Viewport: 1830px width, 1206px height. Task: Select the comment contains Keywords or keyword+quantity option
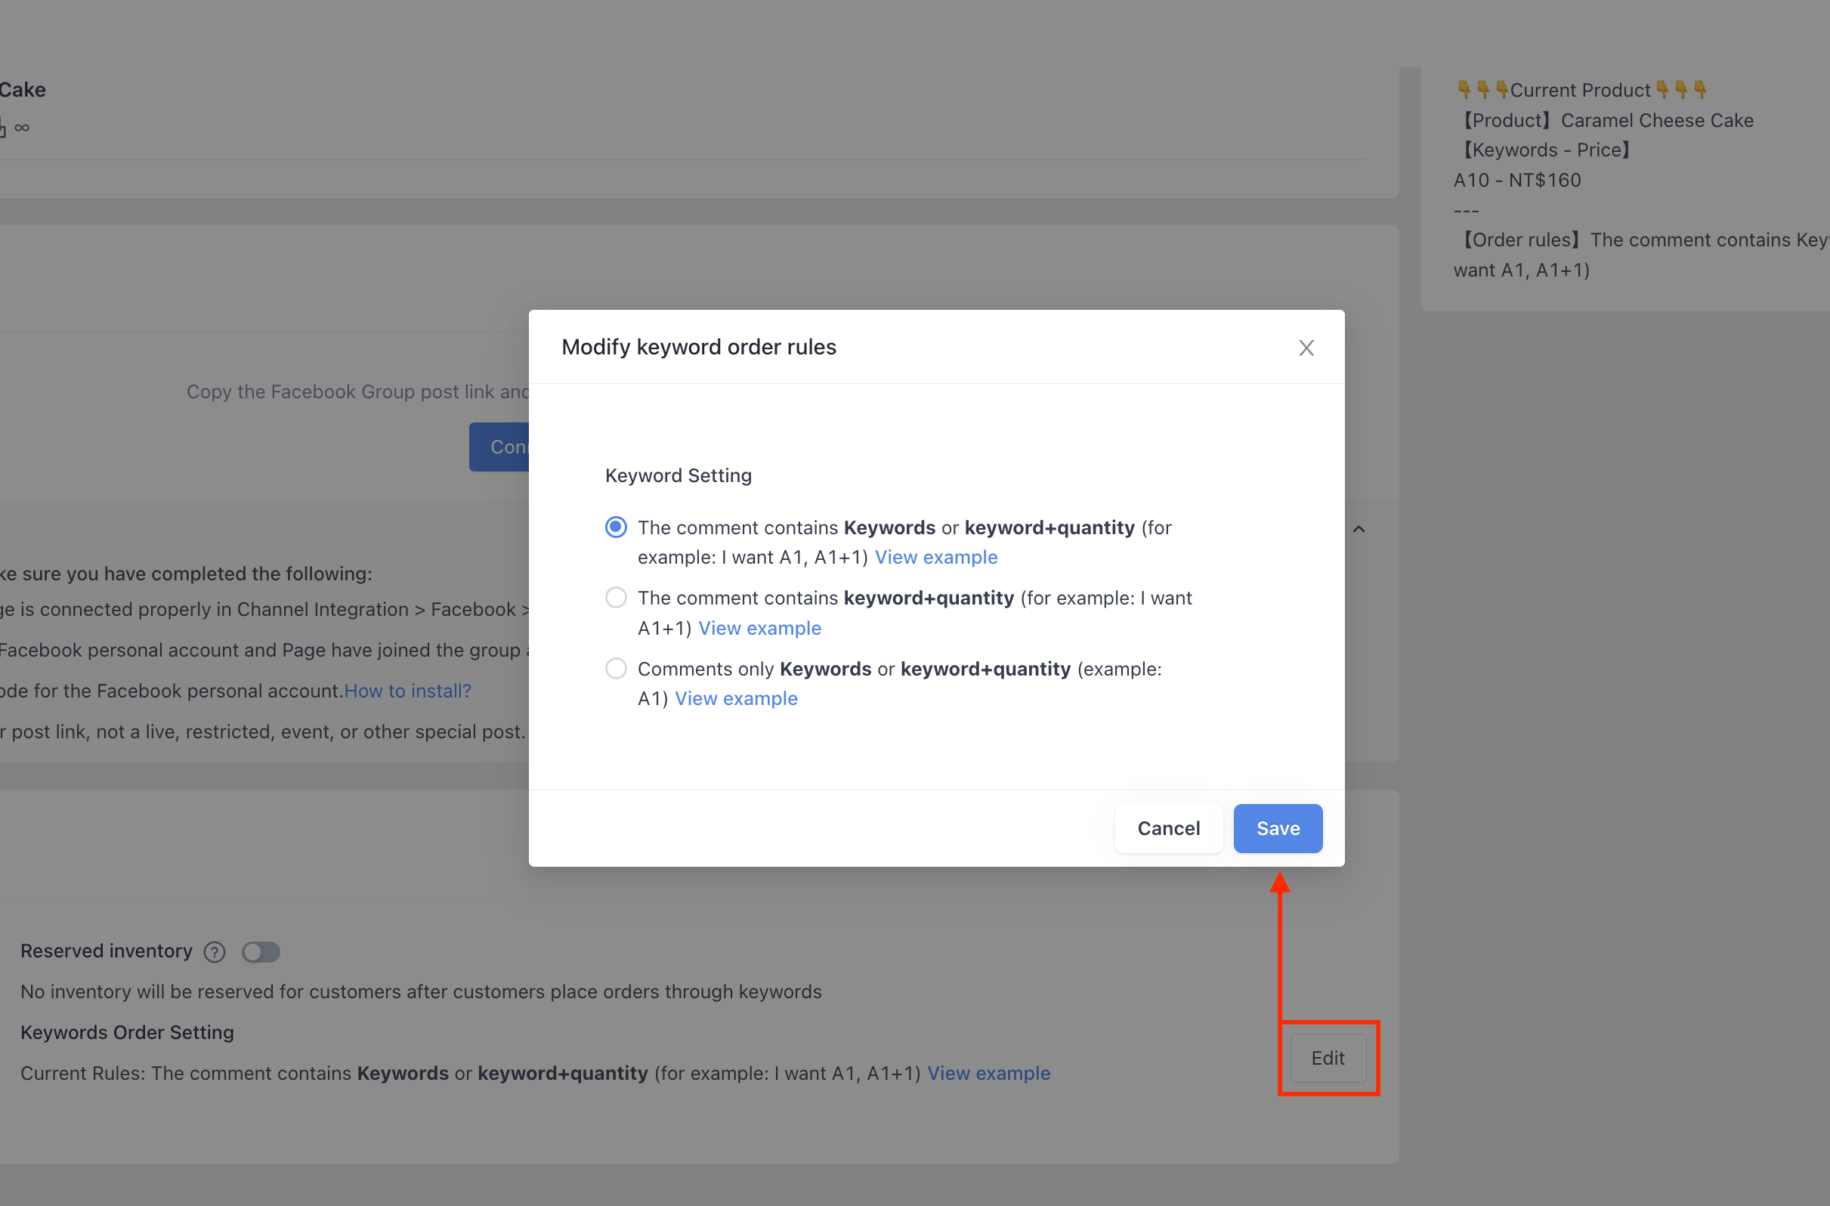[616, 527]
